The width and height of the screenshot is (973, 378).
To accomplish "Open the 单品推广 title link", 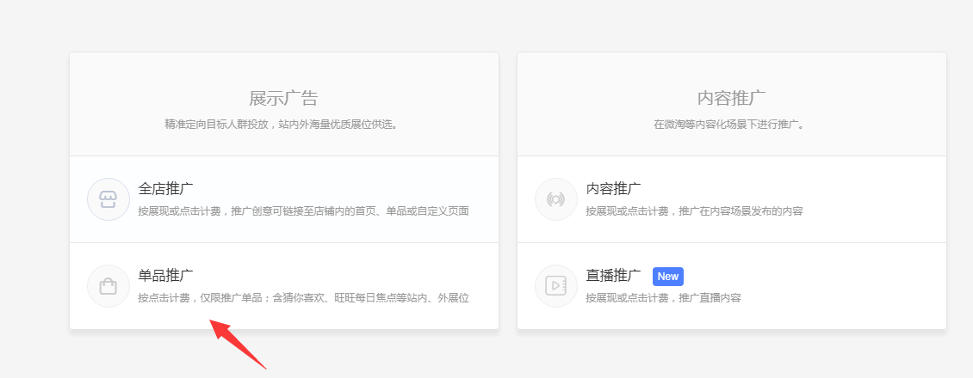I will pyautogui.click(x=166, y=276).
